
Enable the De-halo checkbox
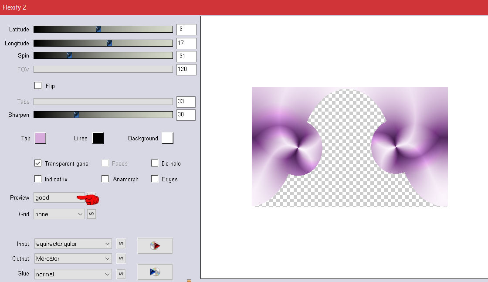pos(155,163)
